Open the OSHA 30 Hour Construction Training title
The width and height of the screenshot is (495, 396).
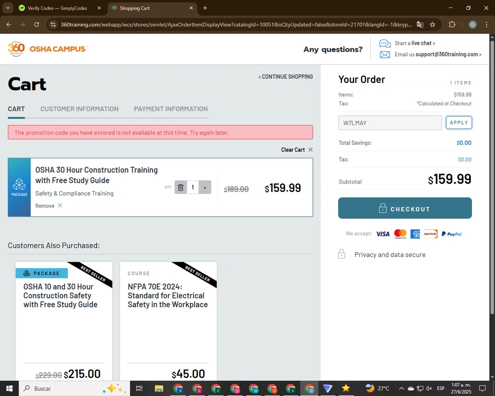click(x=96, y=175)
